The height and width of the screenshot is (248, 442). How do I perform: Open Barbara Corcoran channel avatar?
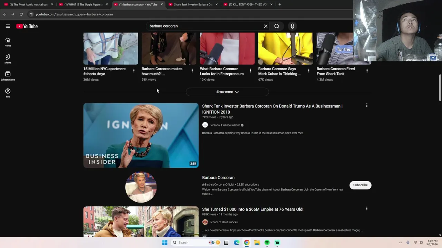(141, 187)
